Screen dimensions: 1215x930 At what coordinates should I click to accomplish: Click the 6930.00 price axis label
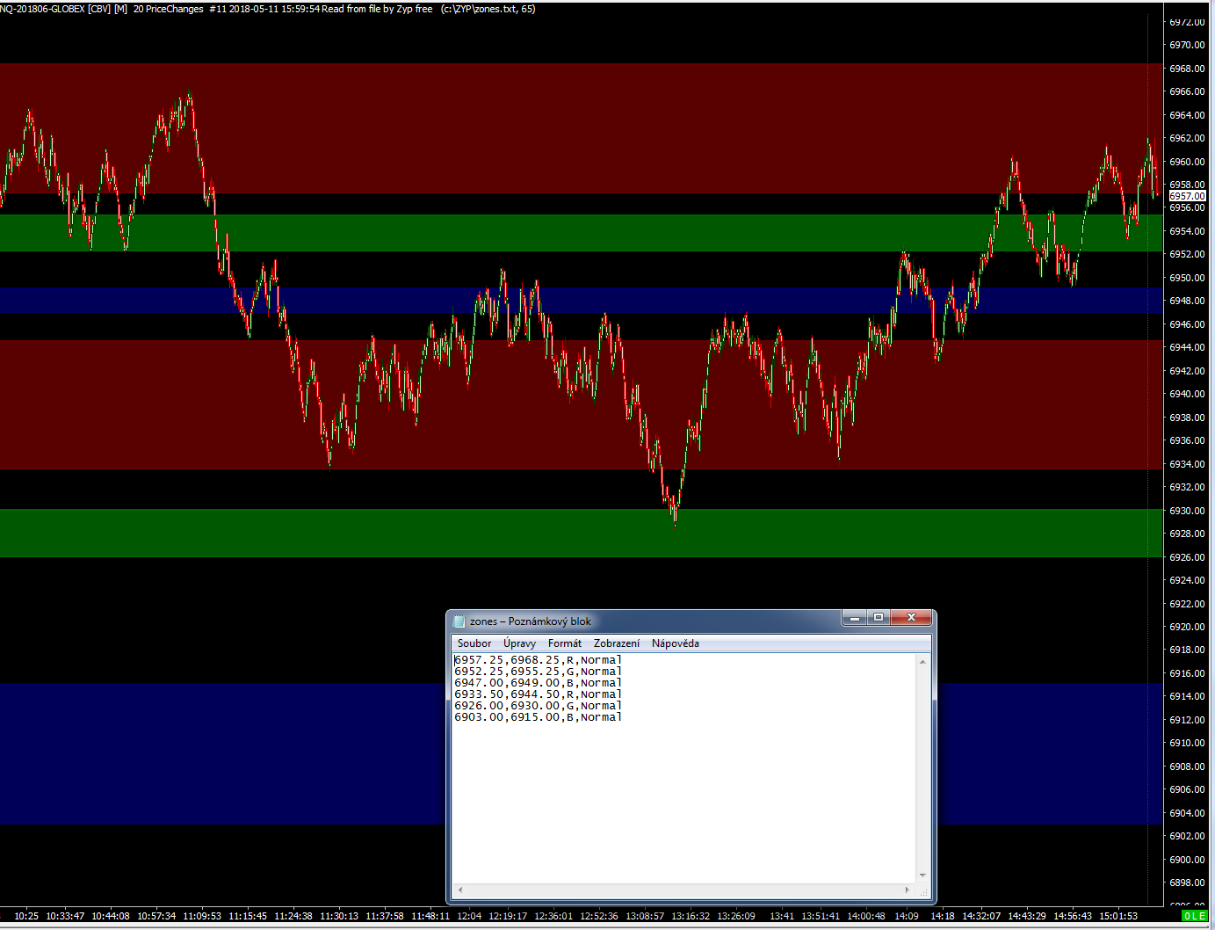1187,511
